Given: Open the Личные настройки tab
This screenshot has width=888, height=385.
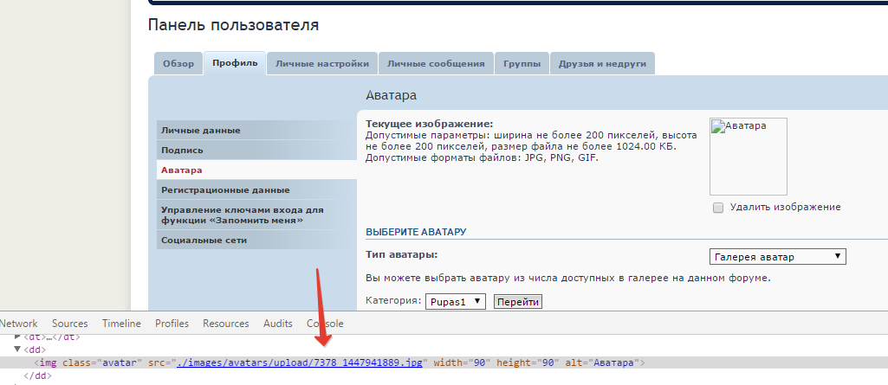Looking at the screenshot, I should pos(321,64).
